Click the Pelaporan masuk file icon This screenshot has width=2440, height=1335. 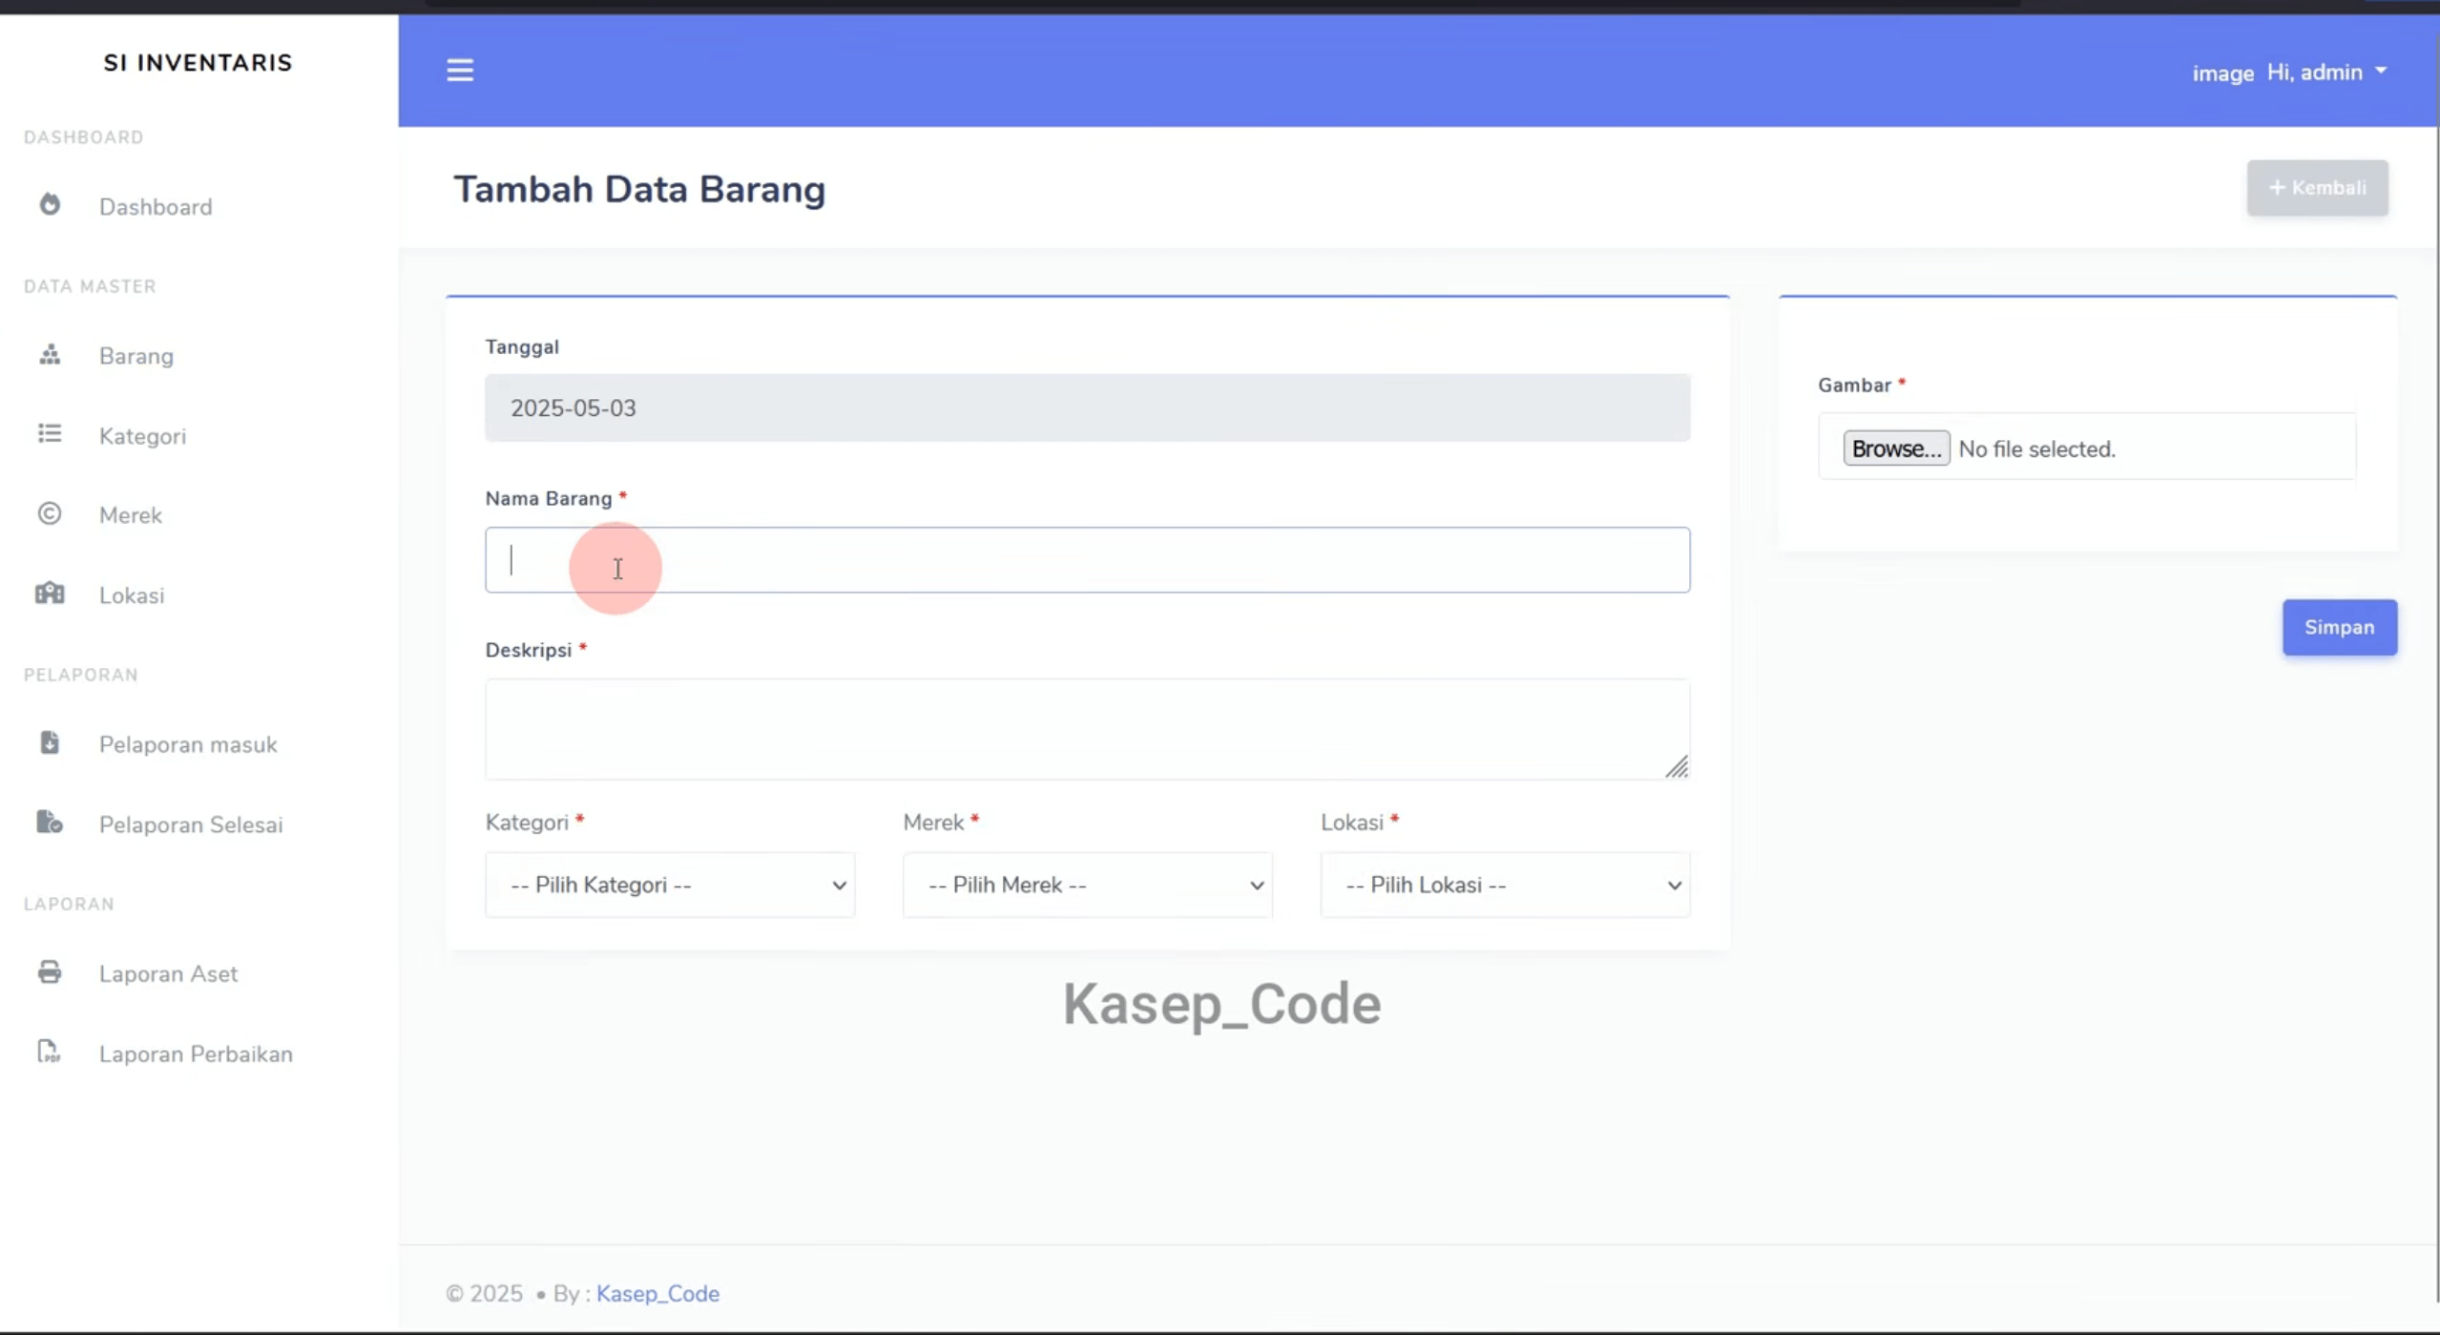point(50,742)
